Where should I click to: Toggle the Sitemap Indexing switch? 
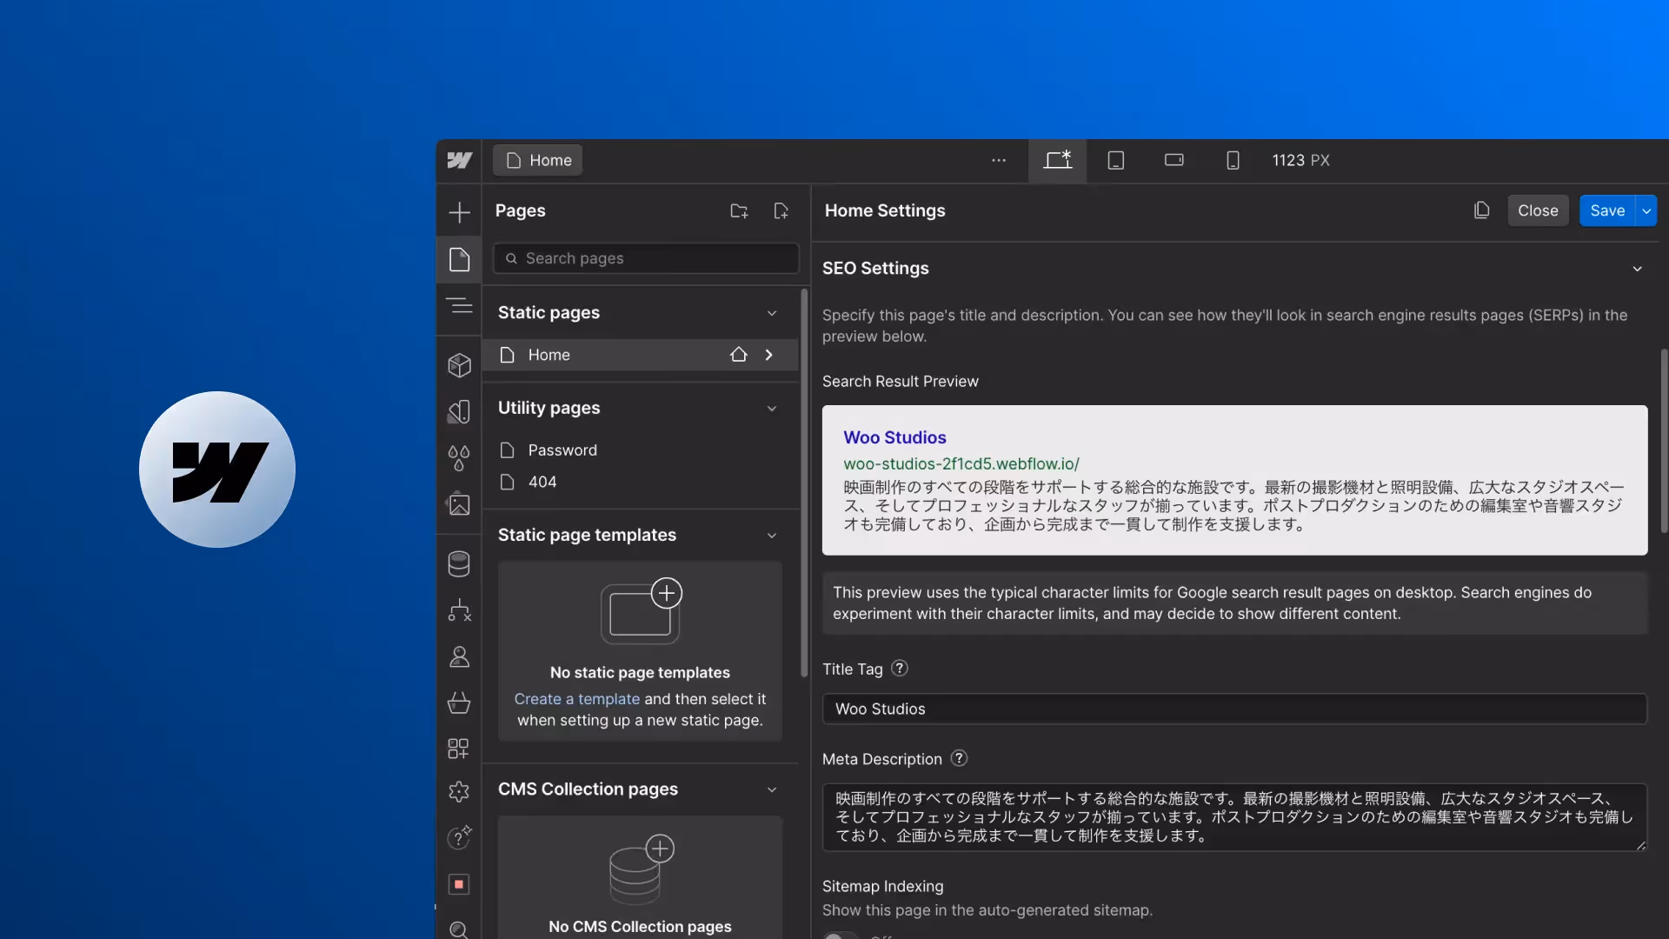click(840, 936)
